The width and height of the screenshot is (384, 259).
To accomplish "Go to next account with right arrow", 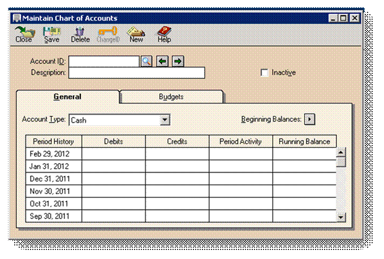I will click(x=178, y=61).
